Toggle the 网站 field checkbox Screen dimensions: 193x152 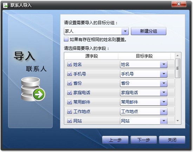point(69,121)
